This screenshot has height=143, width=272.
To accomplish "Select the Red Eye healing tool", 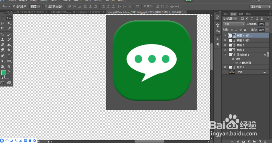I will tap(3, 34).
